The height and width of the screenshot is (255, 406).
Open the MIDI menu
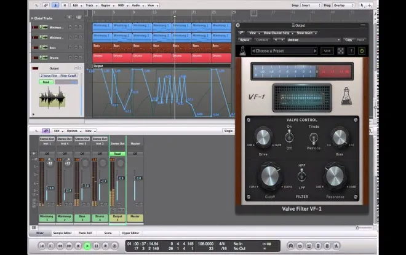pos(123,5)
